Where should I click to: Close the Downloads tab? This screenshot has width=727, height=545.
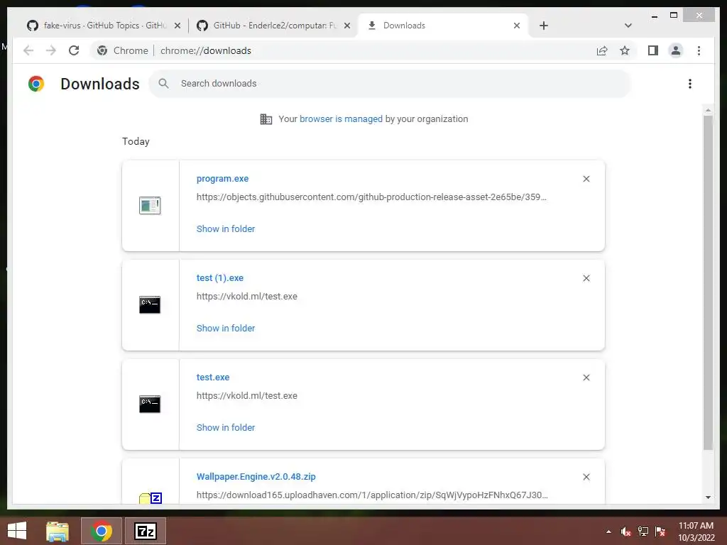(x=517, y=26)
